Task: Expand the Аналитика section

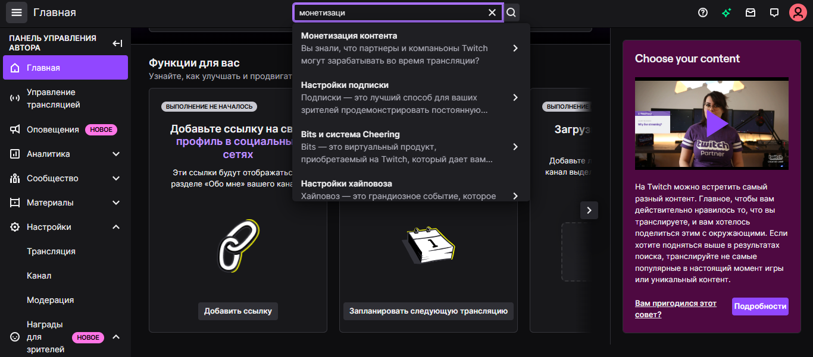Action: 116,154
